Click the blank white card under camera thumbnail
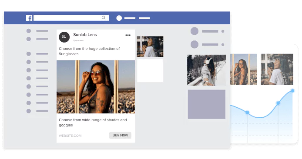302x159 pixels. click(150, 71)
